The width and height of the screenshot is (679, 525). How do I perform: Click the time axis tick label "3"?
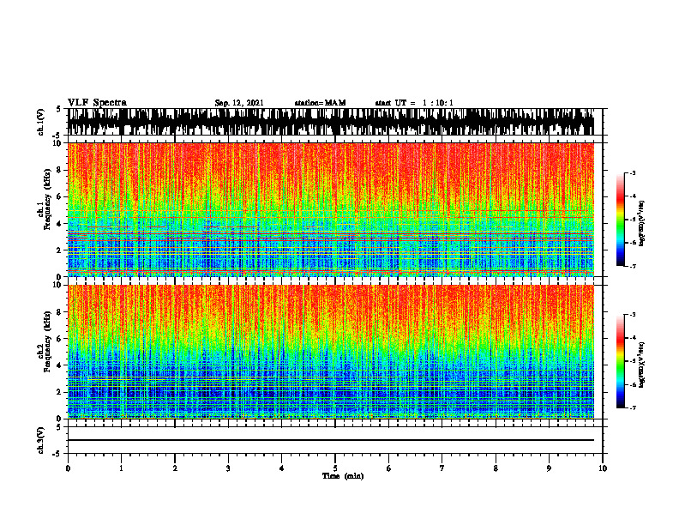tap(228, 468)
